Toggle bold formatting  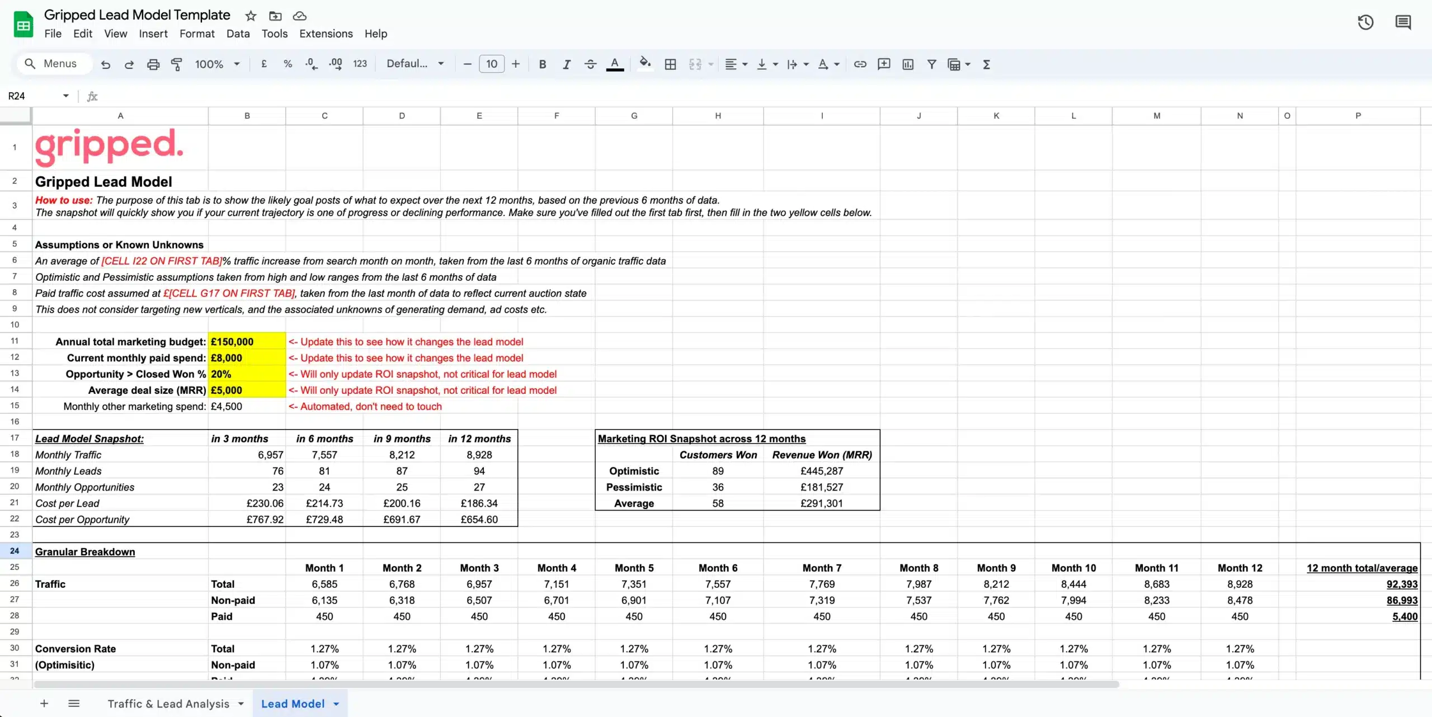tap(542, 64)
